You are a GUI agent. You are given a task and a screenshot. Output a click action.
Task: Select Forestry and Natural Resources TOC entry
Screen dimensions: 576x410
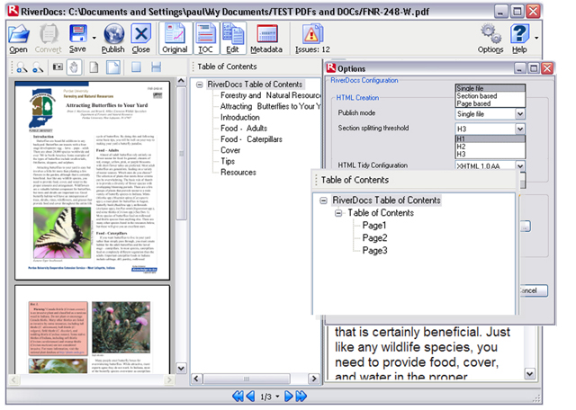tap(270, 95)
